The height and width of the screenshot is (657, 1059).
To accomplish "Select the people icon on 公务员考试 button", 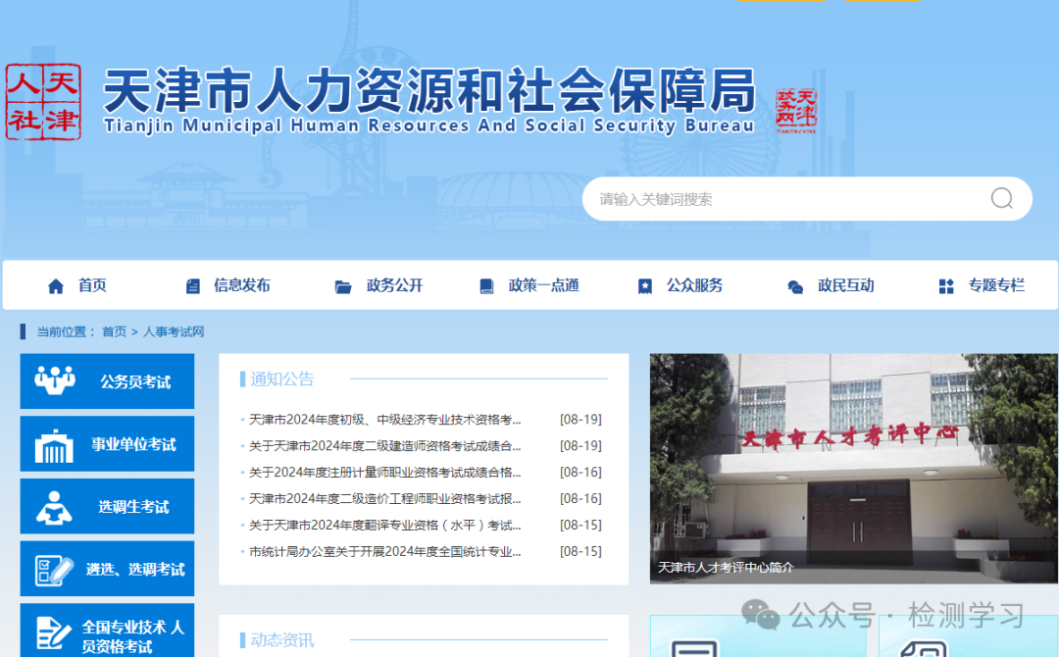I will tap(54, 380).
